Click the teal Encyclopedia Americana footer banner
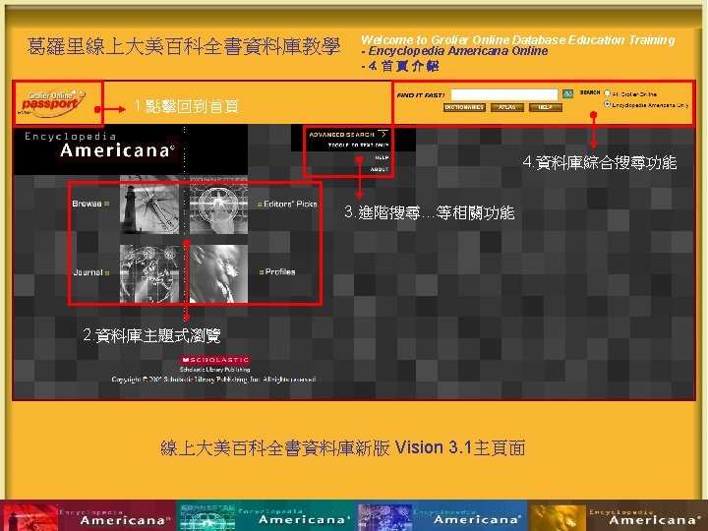708x531 pixels. point(265,515)
